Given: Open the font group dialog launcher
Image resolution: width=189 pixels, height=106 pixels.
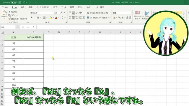Looking at the screenshot, I should tap(66, 22).
